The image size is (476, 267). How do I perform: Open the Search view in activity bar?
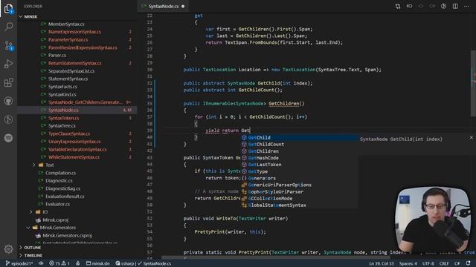pos(8,27)
